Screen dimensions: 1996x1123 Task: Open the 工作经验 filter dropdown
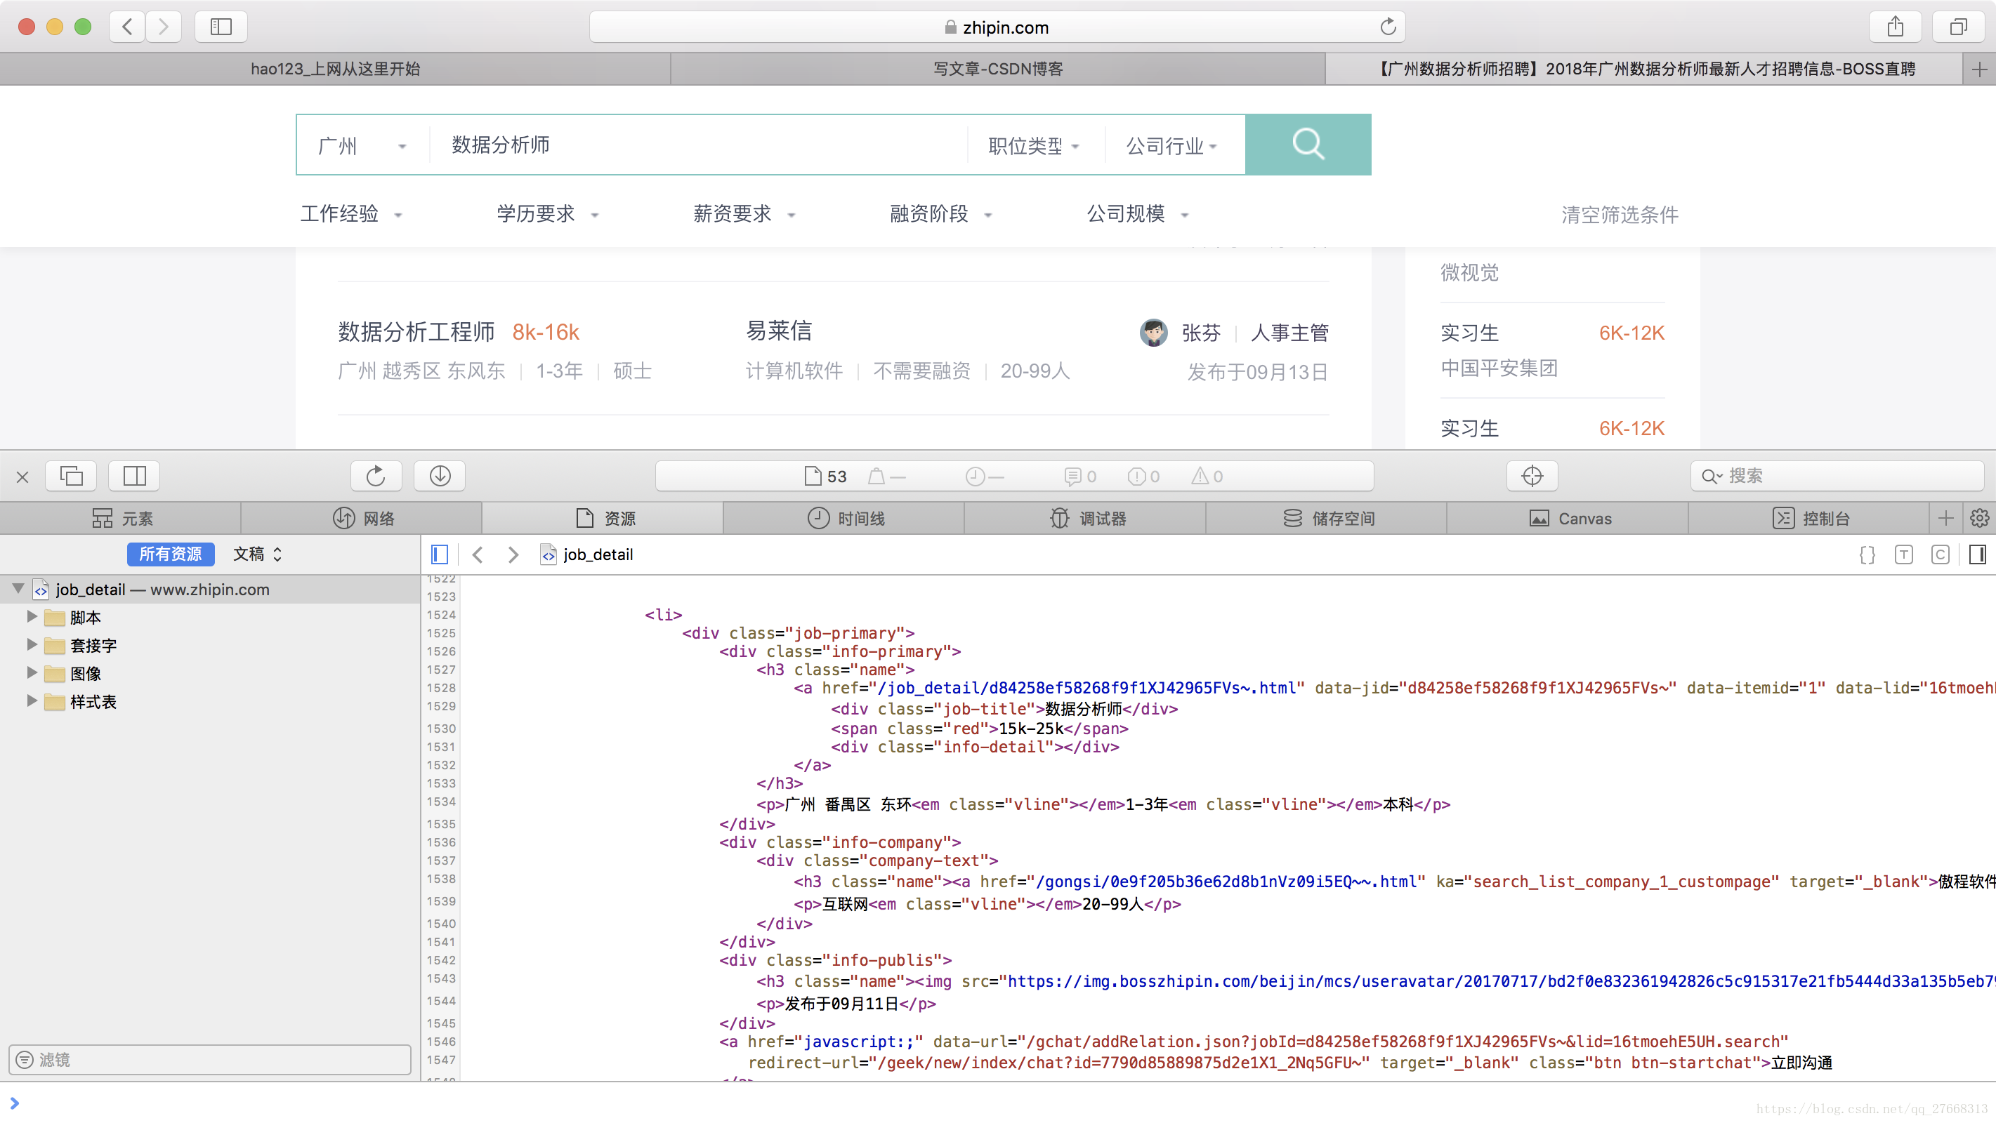(351, 214)
